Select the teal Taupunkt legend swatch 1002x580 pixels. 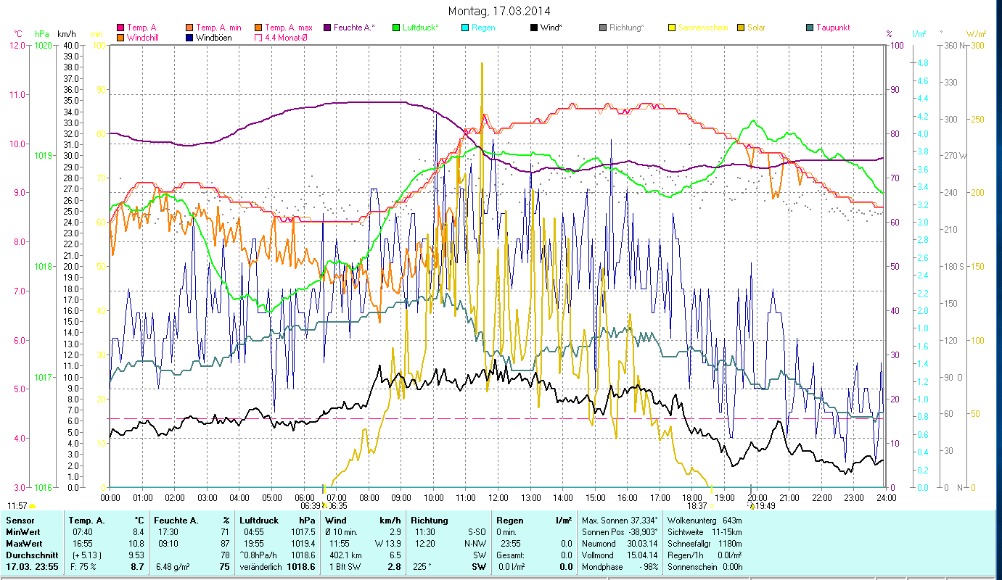810,28
